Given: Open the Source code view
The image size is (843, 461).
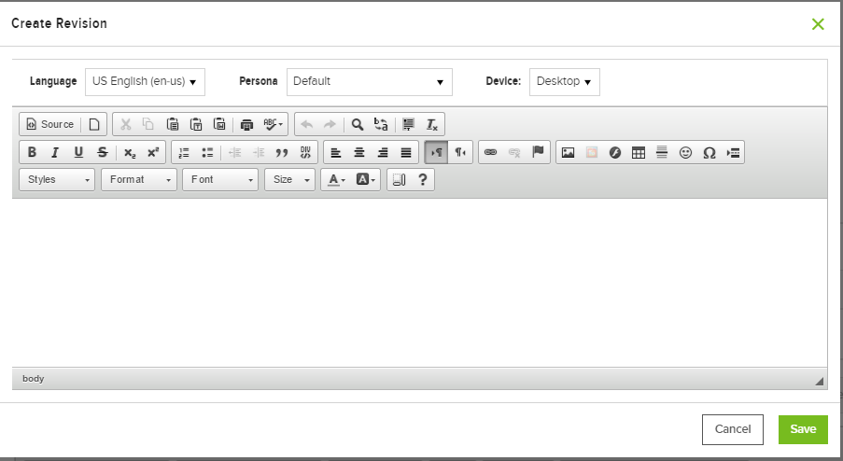Looking at the screenshot, I should click(50, 124).
